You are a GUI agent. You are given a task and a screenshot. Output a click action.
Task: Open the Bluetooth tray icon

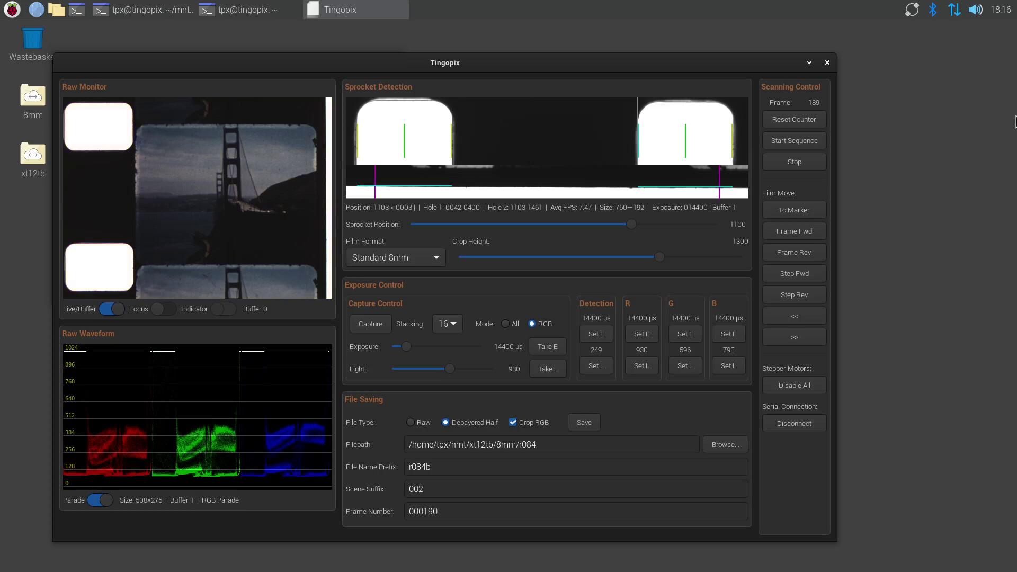tap(933, 10)
